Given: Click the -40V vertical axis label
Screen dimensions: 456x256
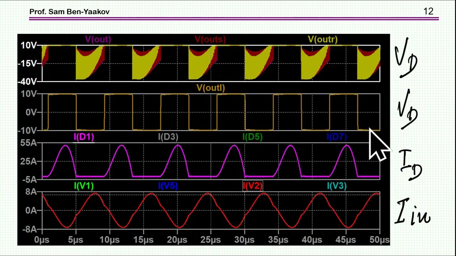Looking at the screenshot, I should click(27, 81).
